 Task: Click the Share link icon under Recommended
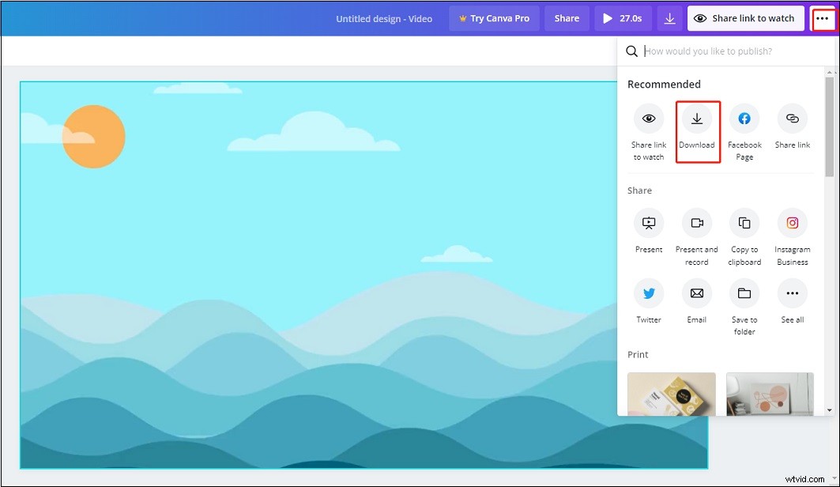(x=793, y=119)
